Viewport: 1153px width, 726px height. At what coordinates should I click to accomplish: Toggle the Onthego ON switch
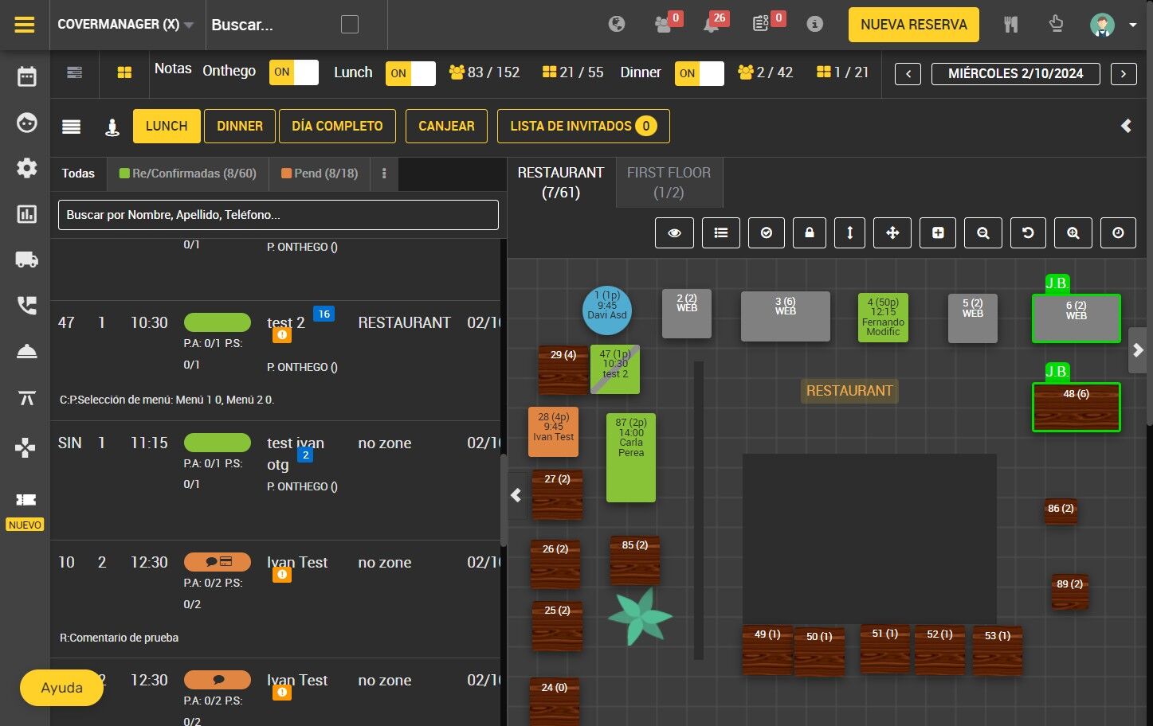tap(293, 72)
